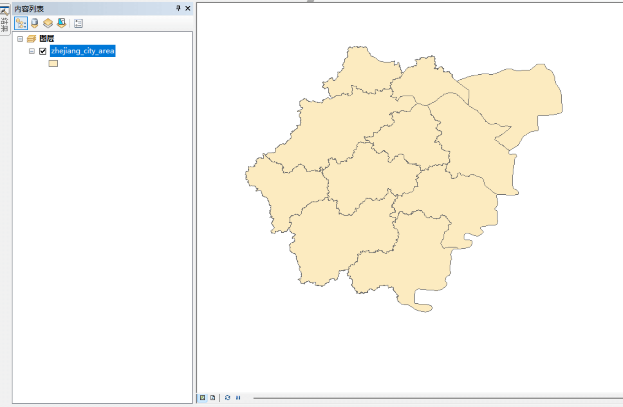Pause map drawing

(x=238, y=398)
